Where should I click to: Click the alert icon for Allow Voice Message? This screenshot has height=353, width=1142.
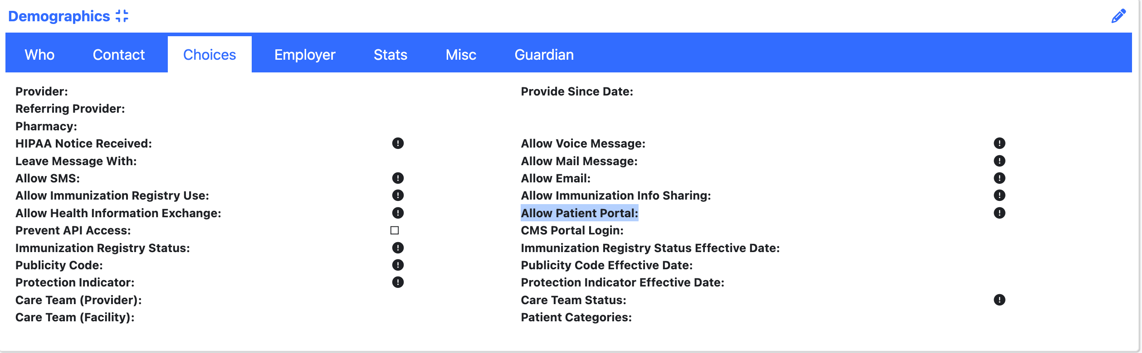click(x=1000, y=143)
